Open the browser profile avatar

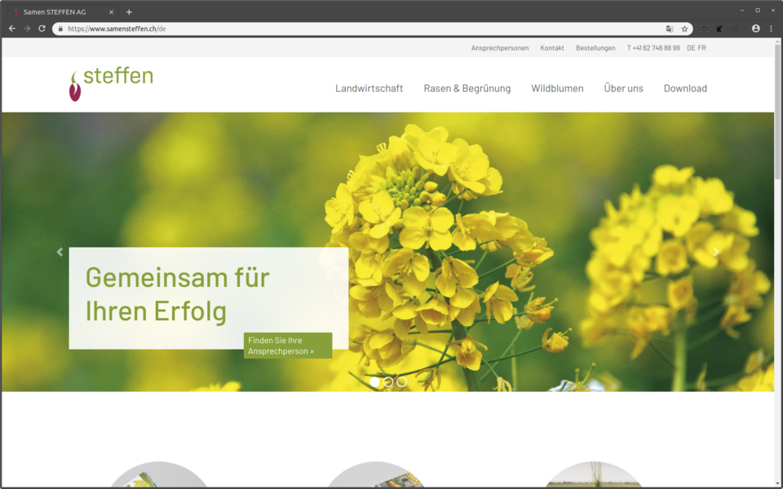pyautogui.click(x=756, y=29)
